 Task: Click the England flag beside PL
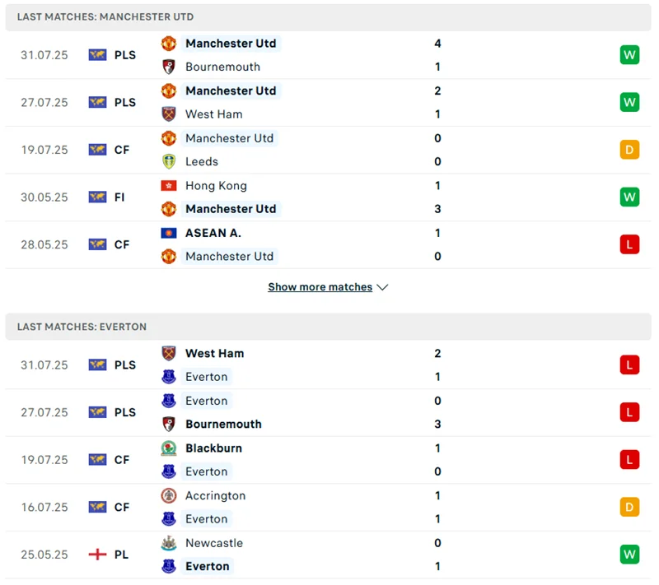click(x=97, y=555)
